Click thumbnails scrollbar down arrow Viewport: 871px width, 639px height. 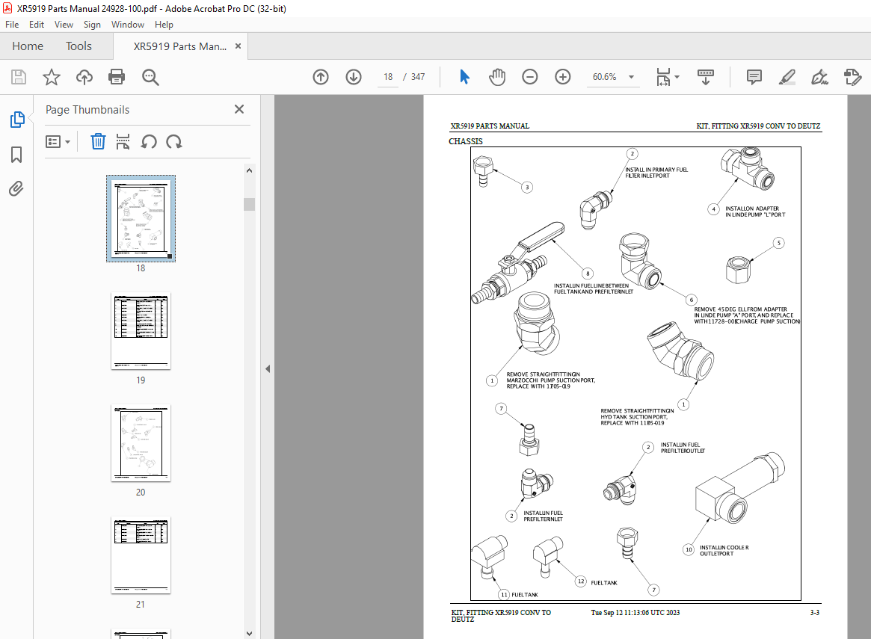(249, 634)
